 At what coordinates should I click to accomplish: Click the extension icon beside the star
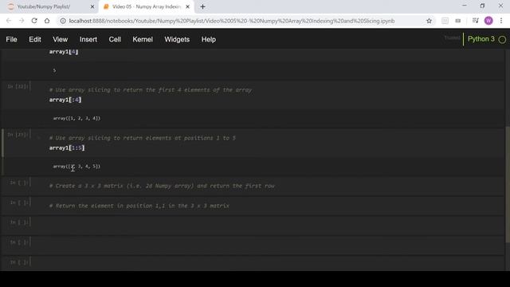[x=445, y=21]
